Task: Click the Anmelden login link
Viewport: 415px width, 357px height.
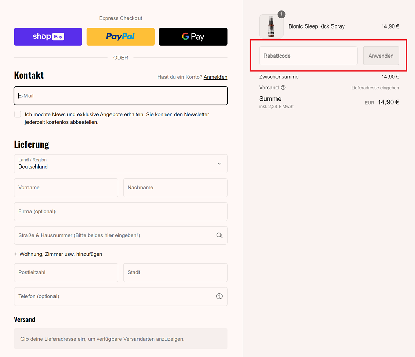Action: [x=215, y=77]
